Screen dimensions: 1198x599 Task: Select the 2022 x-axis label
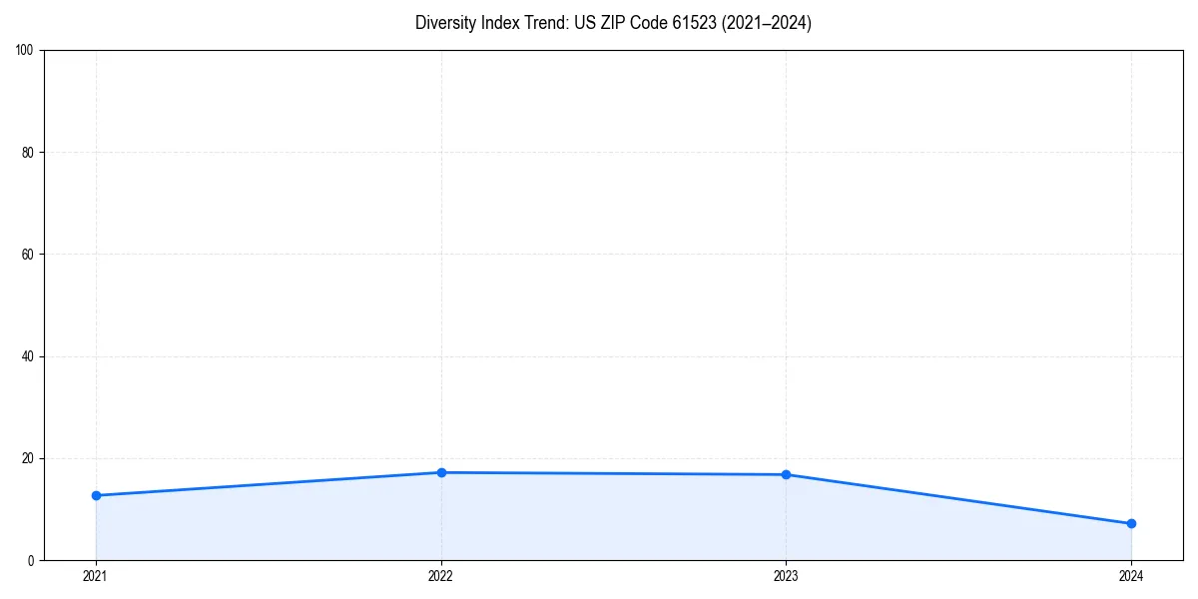pos(440,576)
